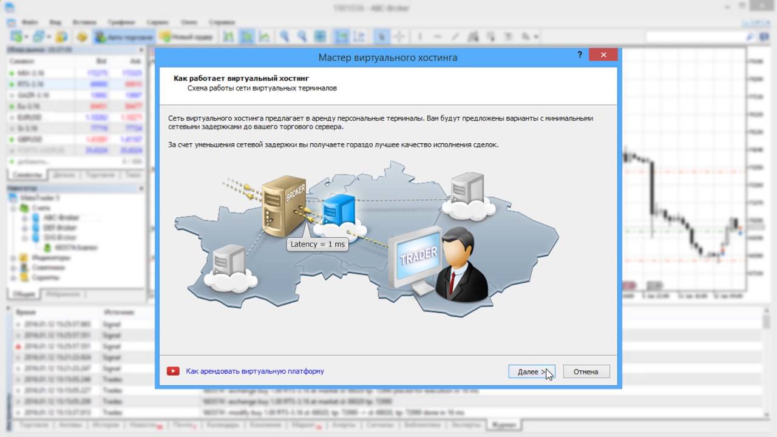Click the YouTube icon in the wizard footer
The image size is (777, 437).
tap(173, 371)
